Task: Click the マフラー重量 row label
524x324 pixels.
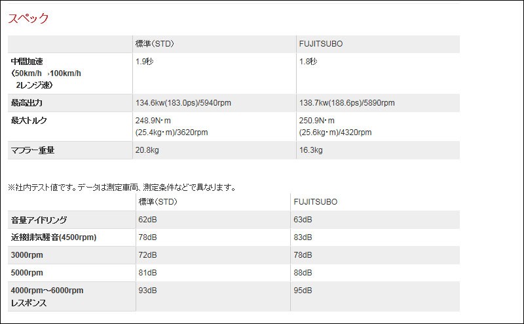Action: pos(33,150)
